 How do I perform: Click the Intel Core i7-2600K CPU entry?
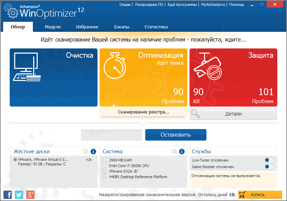129,166
